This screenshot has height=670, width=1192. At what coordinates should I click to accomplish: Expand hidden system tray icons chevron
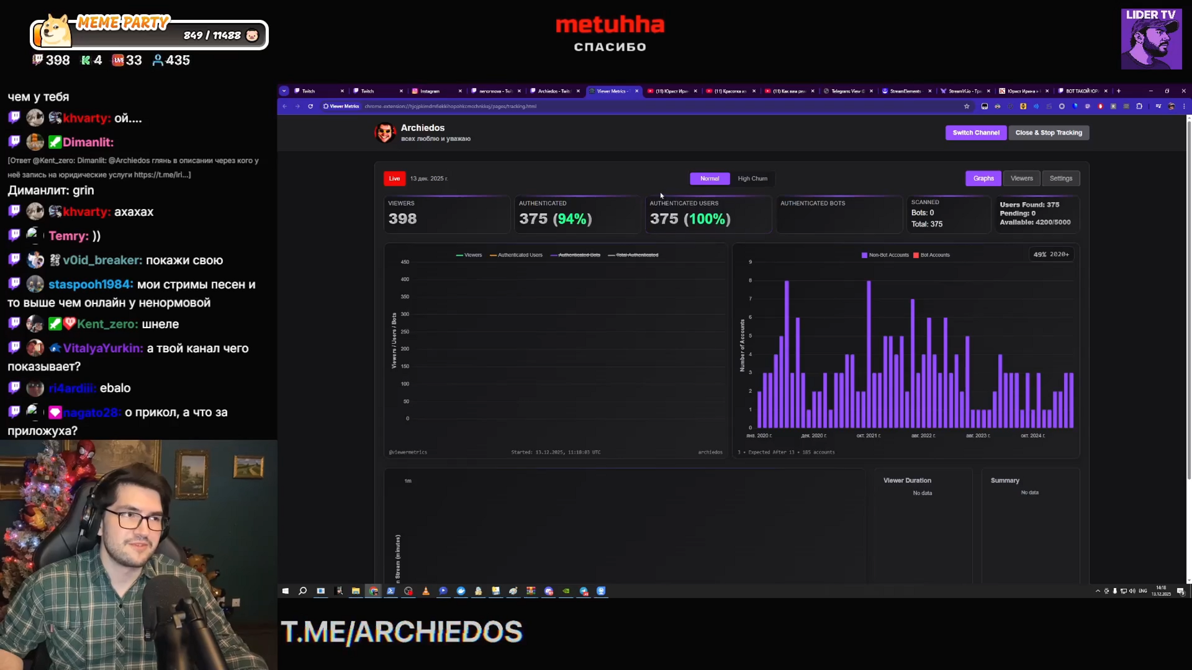pos(1098,591)
